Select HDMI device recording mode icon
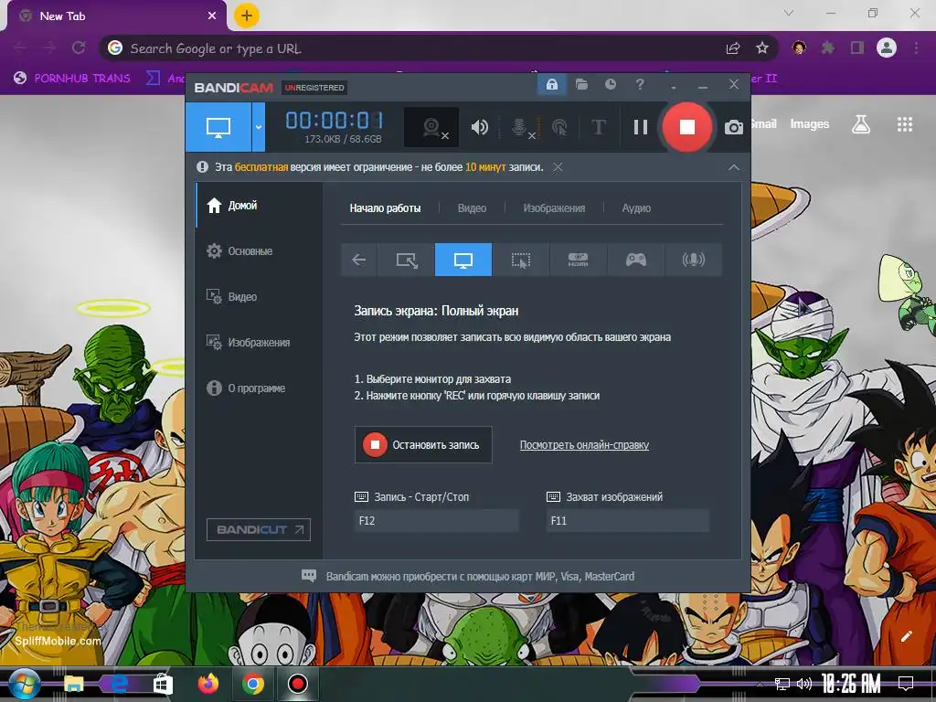The height and width of the screenshot is (702, 936). click(x=578, y=260)
